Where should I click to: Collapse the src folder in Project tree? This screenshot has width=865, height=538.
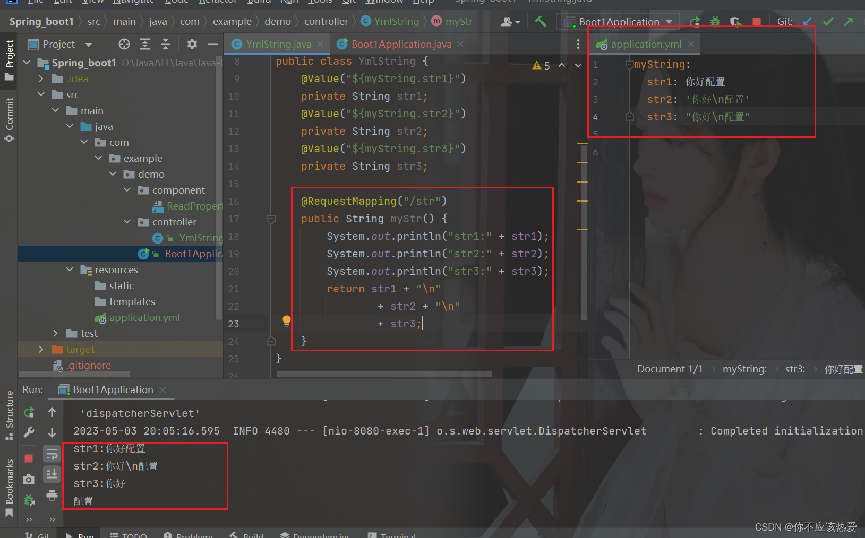[x=41, y=94]
